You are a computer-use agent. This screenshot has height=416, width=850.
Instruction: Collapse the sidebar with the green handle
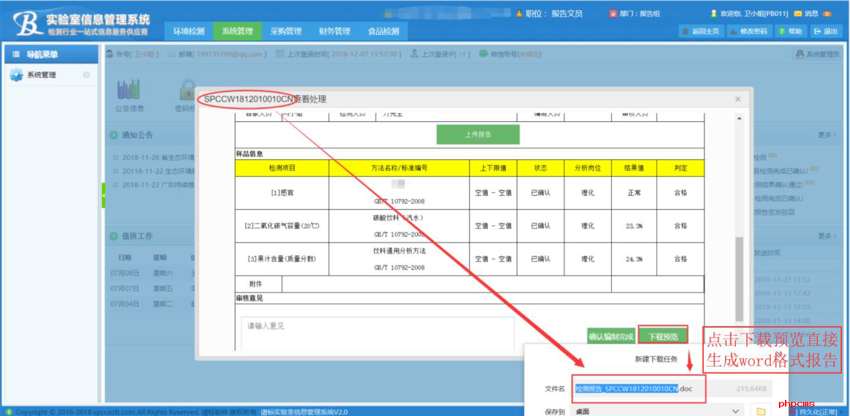103,195
